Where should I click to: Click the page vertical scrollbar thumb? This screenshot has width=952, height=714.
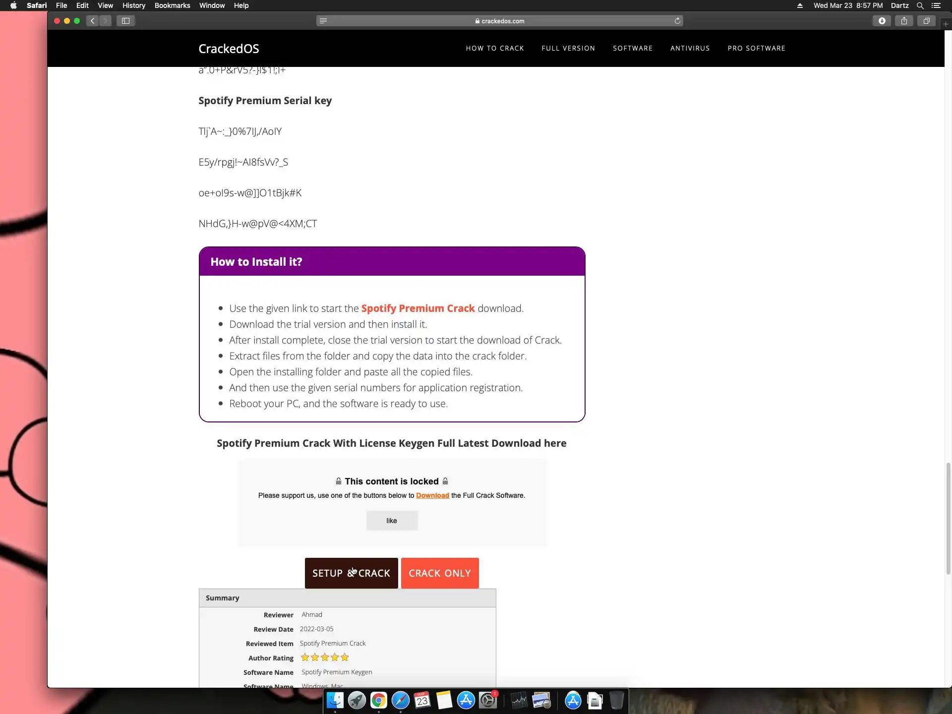point(948,518)
